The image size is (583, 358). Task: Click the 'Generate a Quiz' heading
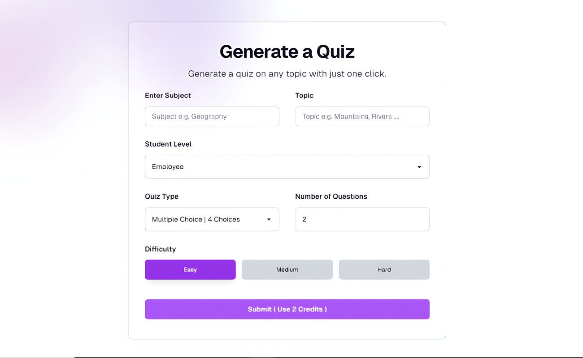coord(287,51)
